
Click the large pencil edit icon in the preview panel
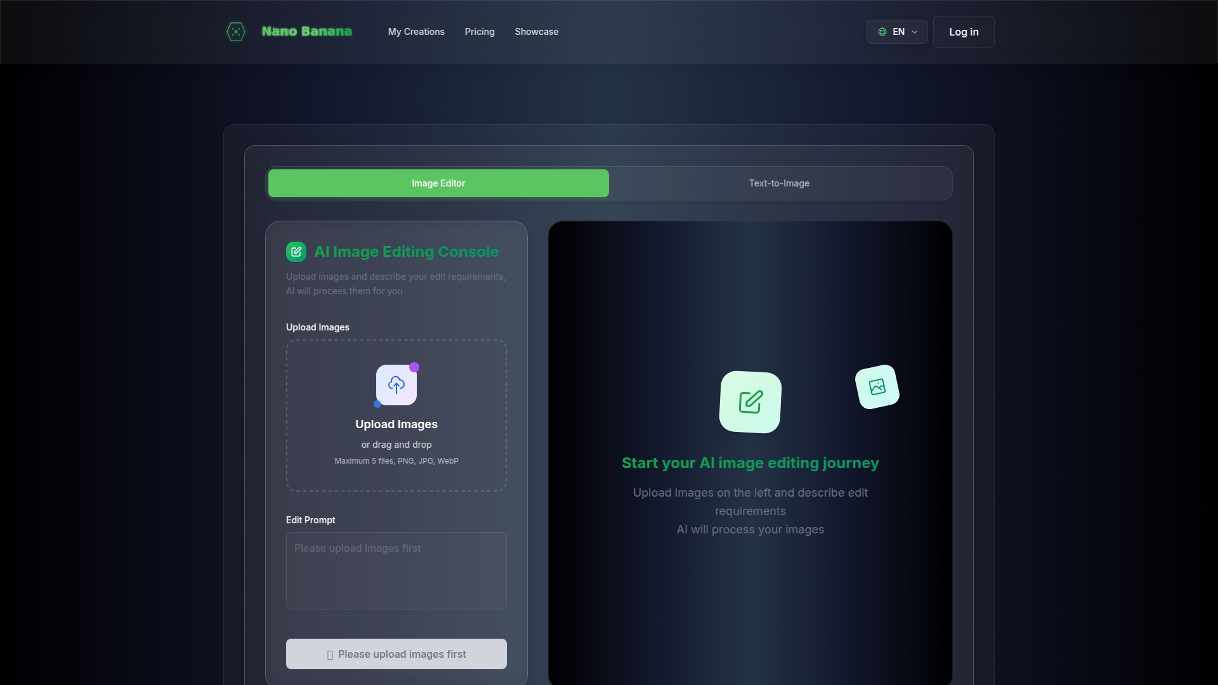[x=750, y=402]
